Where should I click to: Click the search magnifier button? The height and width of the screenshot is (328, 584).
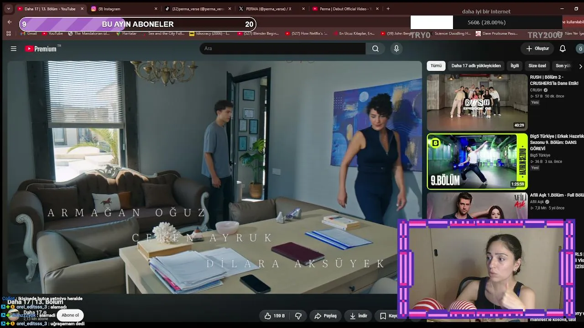(x=375, y=49)
